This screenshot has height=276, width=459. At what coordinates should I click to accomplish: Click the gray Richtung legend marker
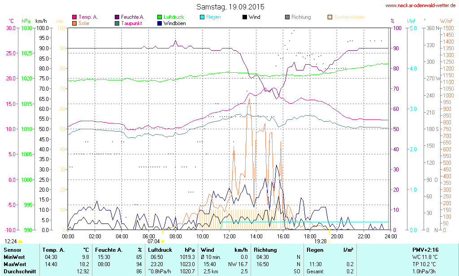pos(287,17)
